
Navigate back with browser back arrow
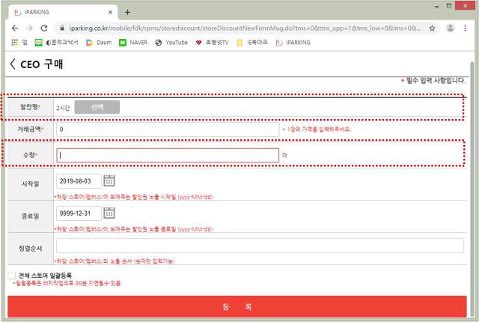(15, 28)
